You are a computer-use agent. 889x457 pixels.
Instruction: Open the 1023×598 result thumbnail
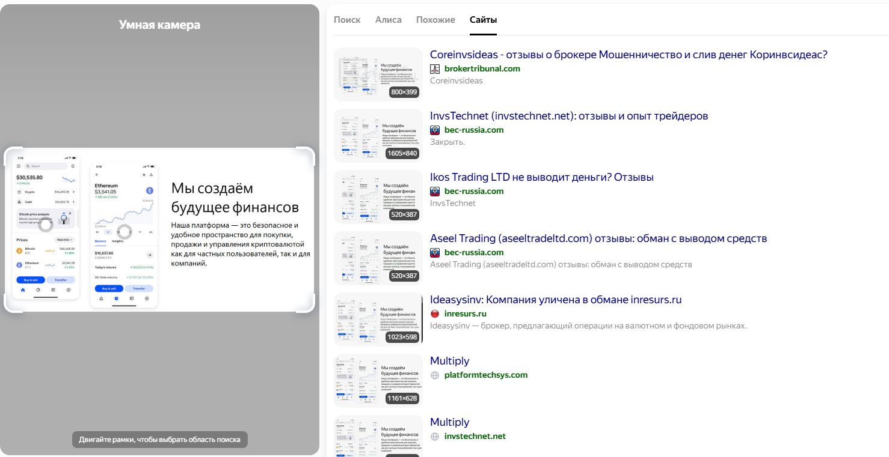[378, 319]
